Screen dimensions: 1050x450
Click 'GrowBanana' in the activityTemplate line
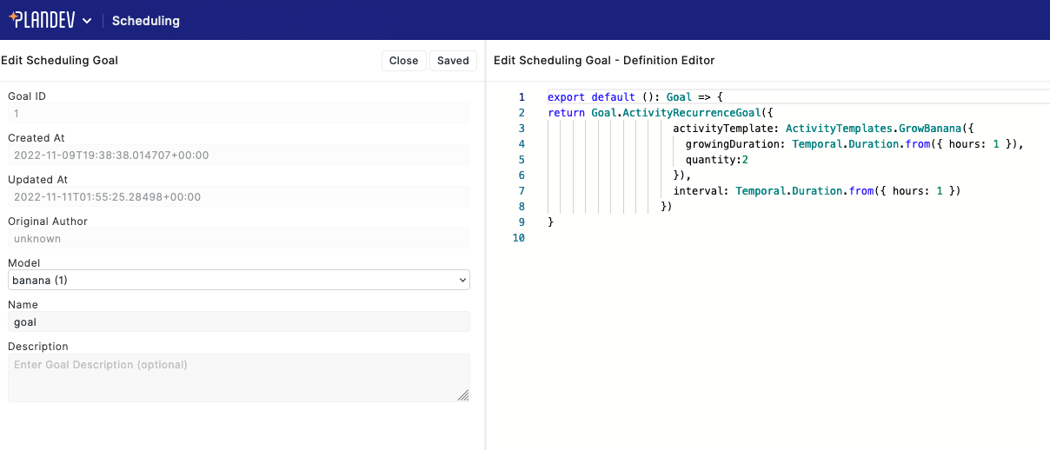[929, 129]
